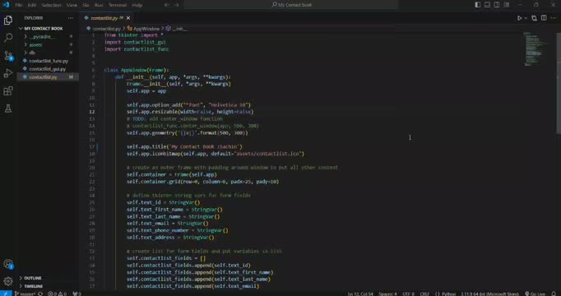Click Go Live in the status bar
The image size is (561, 296).
coord(535,294)
